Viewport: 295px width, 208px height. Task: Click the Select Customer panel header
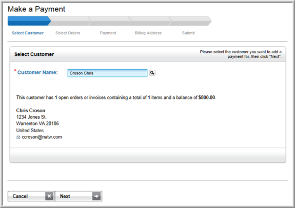148,54
